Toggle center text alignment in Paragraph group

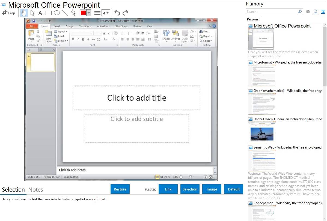click(128, 39)
